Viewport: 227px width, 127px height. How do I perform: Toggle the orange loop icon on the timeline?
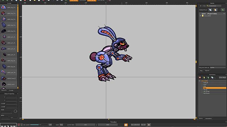[x=126, y=125]
